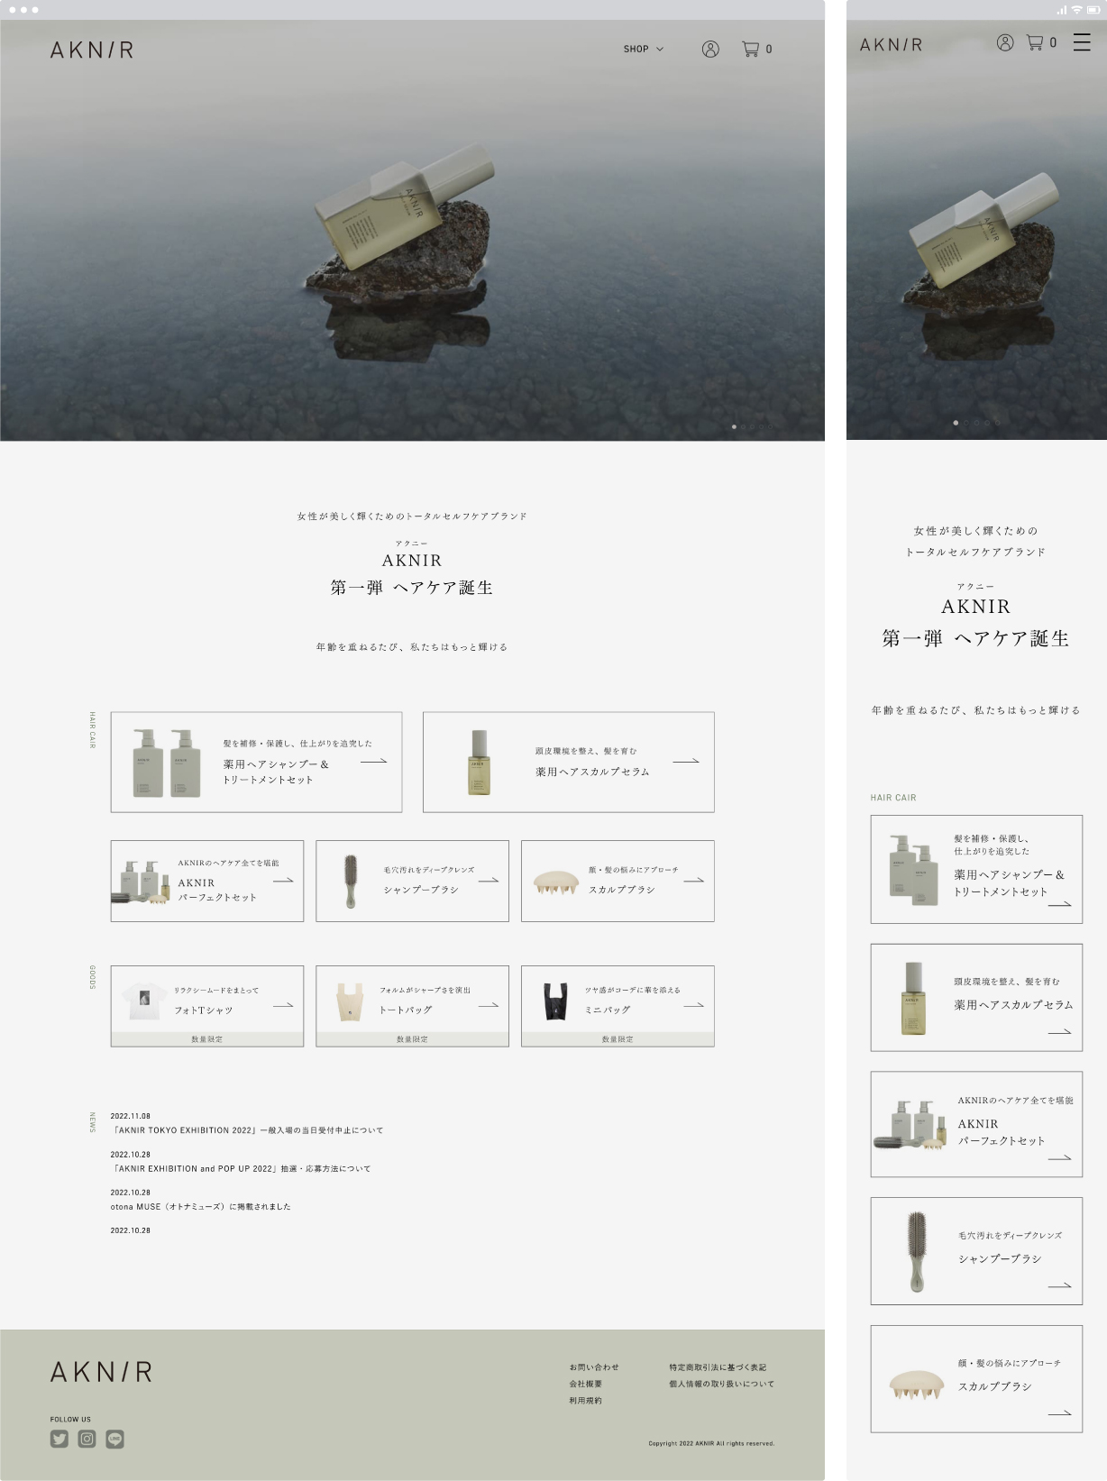Expand the SHOP dropdown menu
The image size is (1107, 1481).
coord(643,49)
